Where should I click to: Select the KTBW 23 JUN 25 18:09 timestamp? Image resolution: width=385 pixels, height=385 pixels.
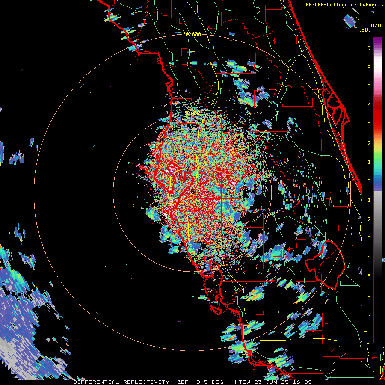(x=273, y=382)
